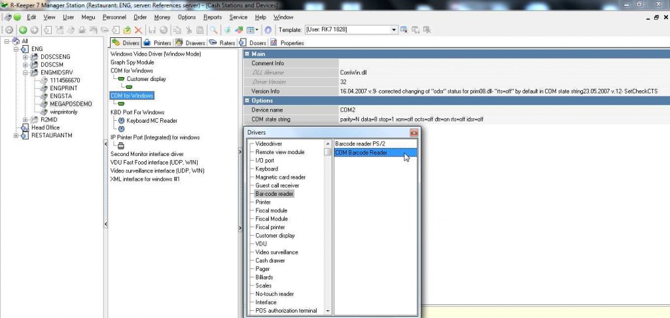Select Cash drawer category in Drivers popup
670x318 pixels.
pyautogui.click(x=270, y=261)
